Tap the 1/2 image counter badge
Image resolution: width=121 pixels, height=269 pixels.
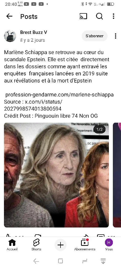coord(99,129)
